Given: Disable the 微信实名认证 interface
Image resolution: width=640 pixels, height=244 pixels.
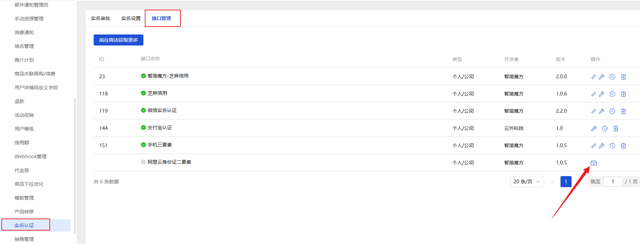Looking at the screenshot, I should [x=612, y=111].
